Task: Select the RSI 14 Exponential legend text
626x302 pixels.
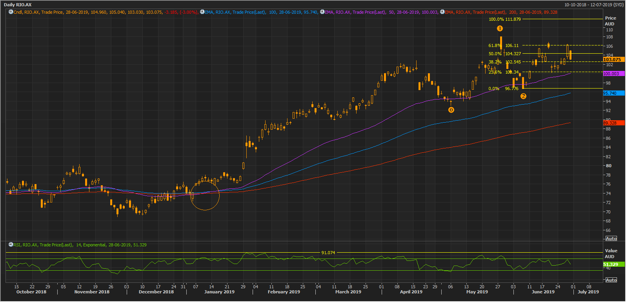Action: [80, 245]
